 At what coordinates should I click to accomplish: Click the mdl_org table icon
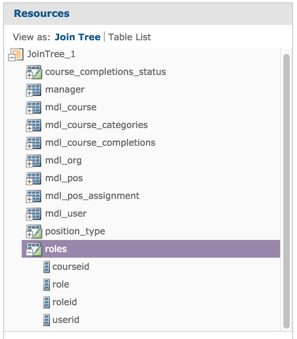[x=33, y=161]
